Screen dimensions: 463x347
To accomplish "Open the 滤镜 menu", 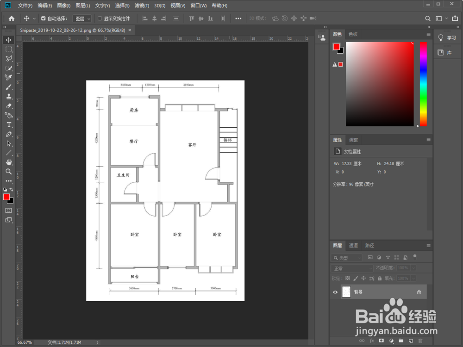I will point(141,5).
